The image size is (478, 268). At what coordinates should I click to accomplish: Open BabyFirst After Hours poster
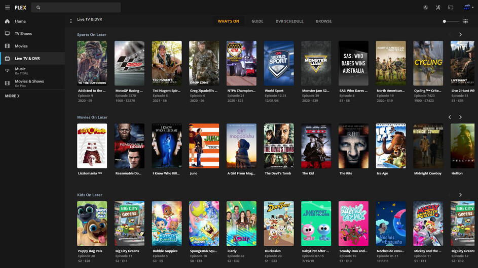(x=316, y=224)
